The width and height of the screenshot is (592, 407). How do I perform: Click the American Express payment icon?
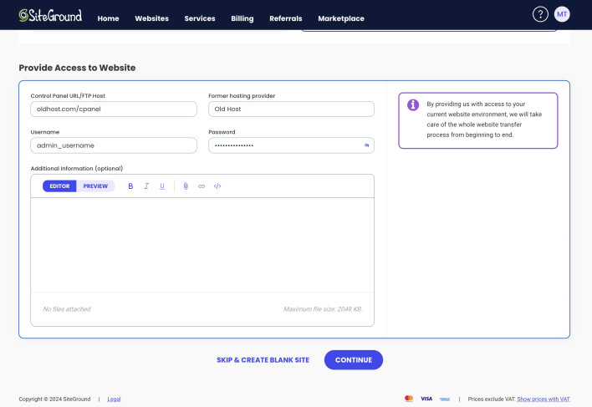(x=445, y=399)
